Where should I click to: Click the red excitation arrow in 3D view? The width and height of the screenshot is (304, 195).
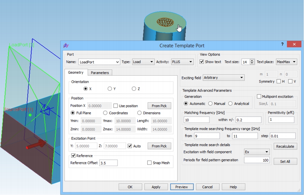[x=36, y=144]
